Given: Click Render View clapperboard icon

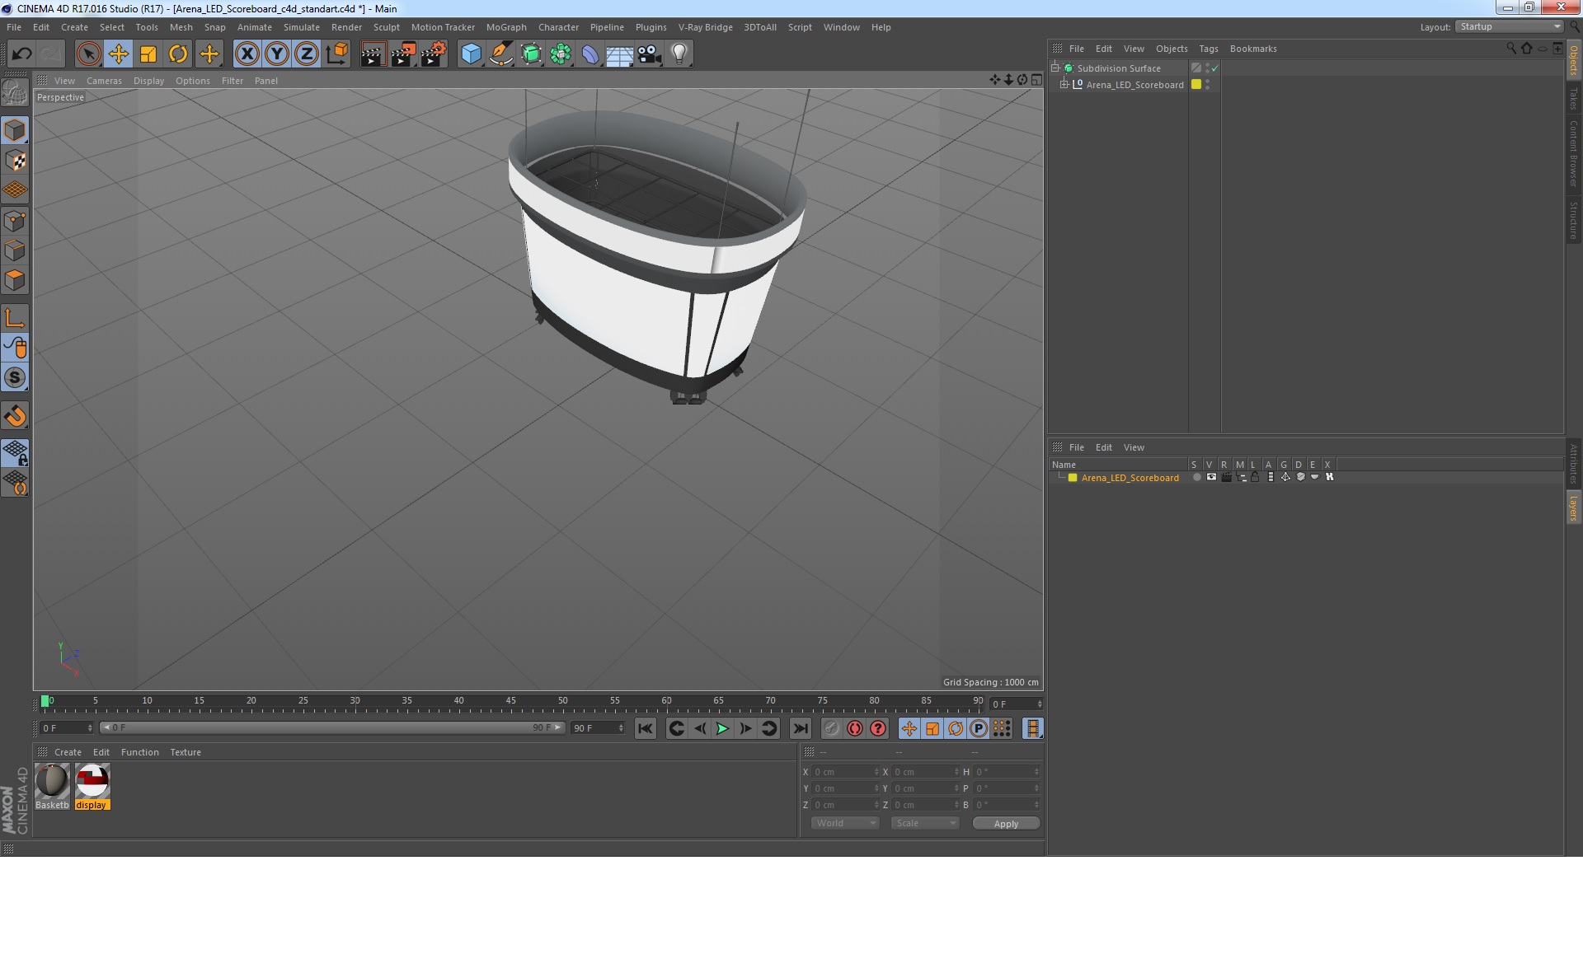Looking at the screenshot, I should tap(373, 54).
